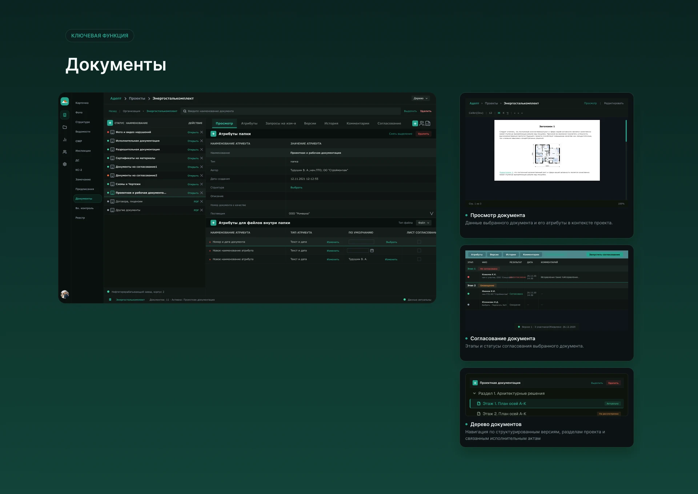698x494 pixels.
Task: Toggle underline Ч in the document viewer toolbar
Action: (x=508, y=113)
